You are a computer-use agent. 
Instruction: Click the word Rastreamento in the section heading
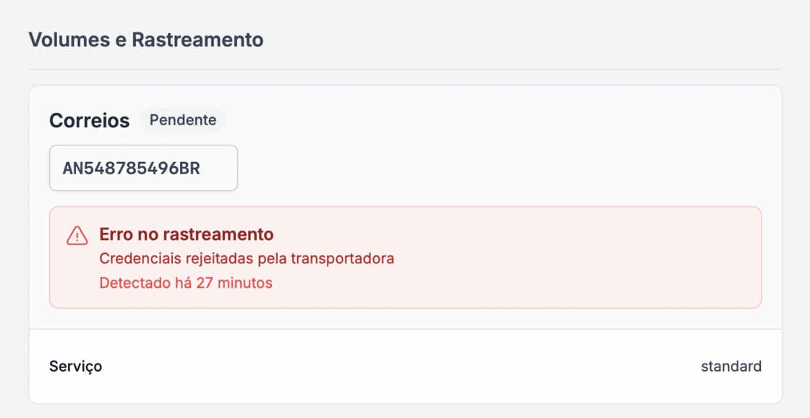pos(197,40)
